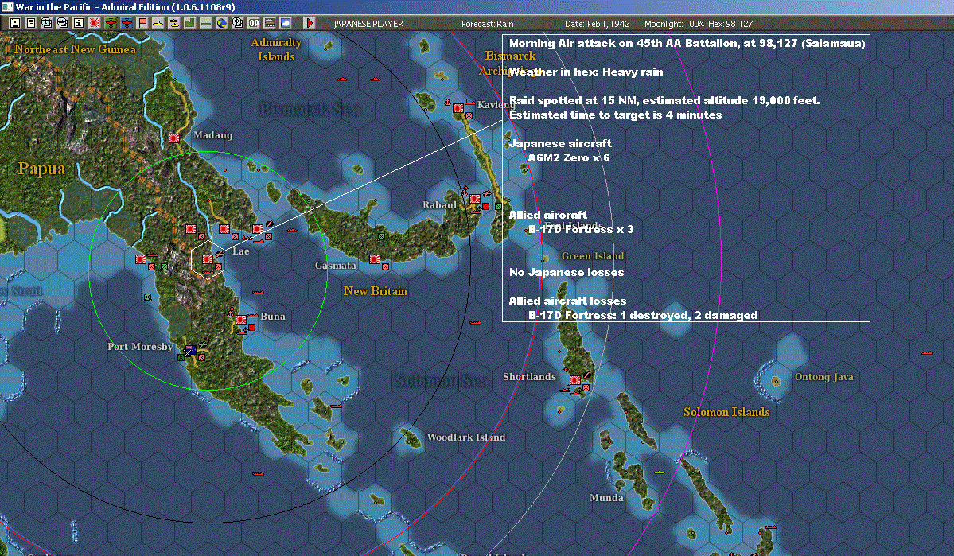Select the Allied base icon at Port Moresby
The image size is (954, 556).
tap(191, 350)
